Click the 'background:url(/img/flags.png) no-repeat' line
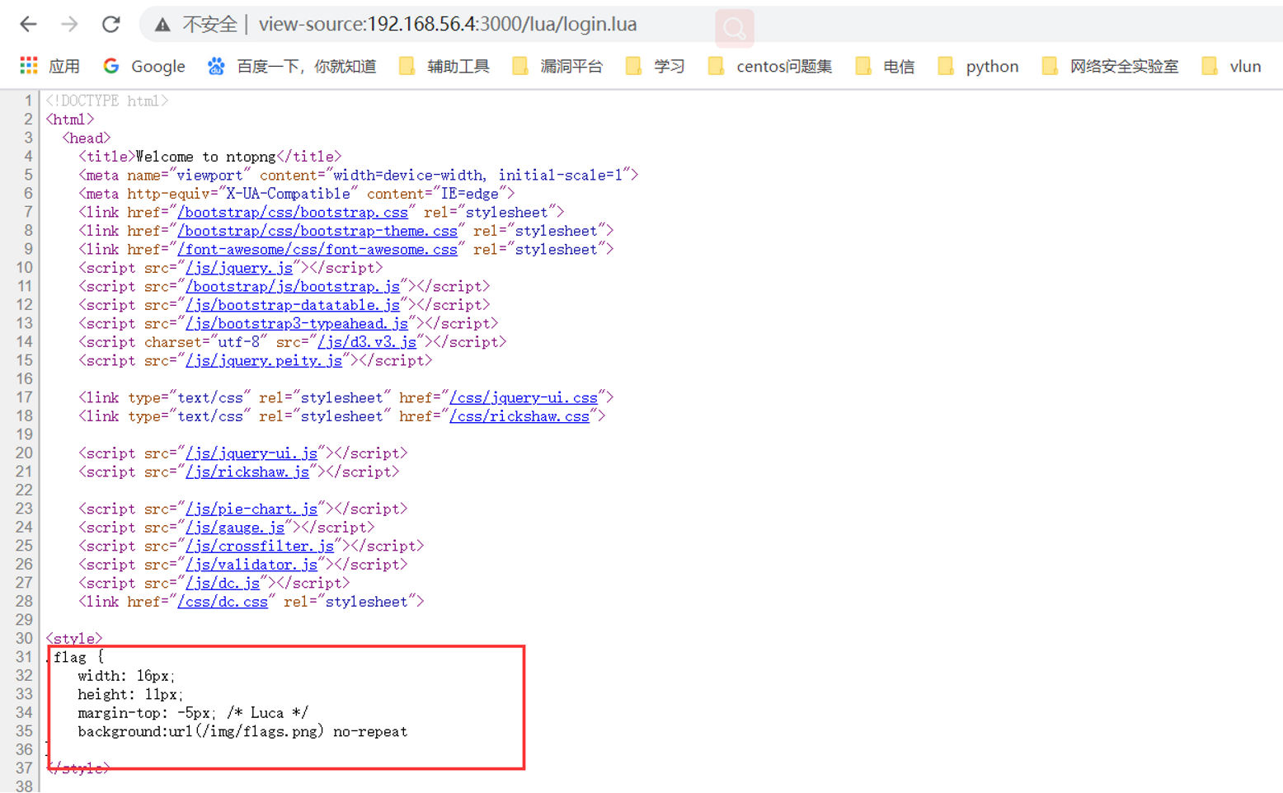 coord(242,732)
